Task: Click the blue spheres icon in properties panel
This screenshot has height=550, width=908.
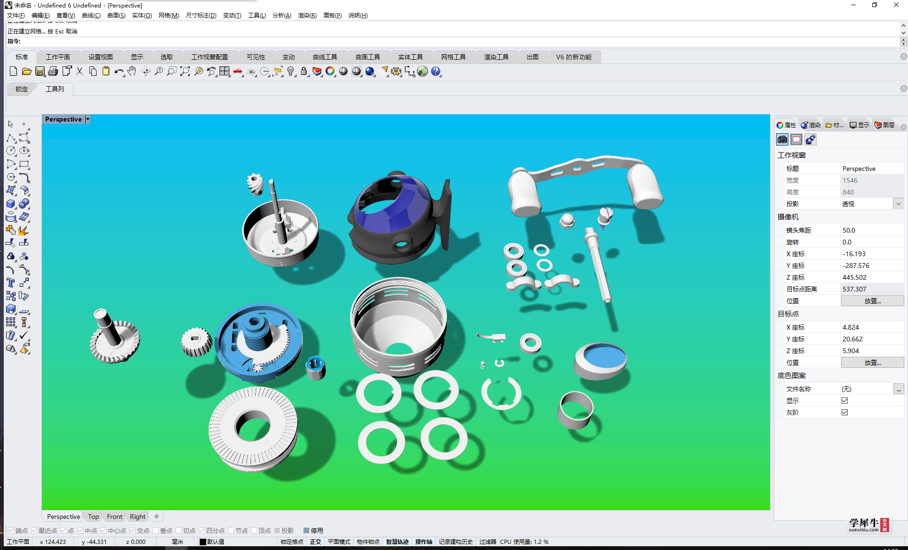Action: [811, 139]
